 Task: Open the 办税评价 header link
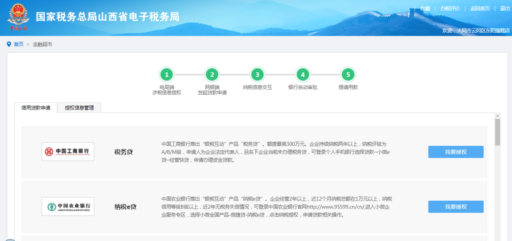click(x=450, y=9)
